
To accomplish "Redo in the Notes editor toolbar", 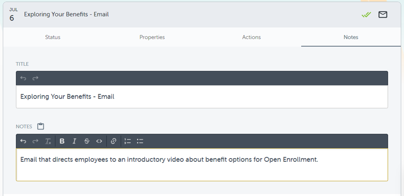I will coord(35,141).
